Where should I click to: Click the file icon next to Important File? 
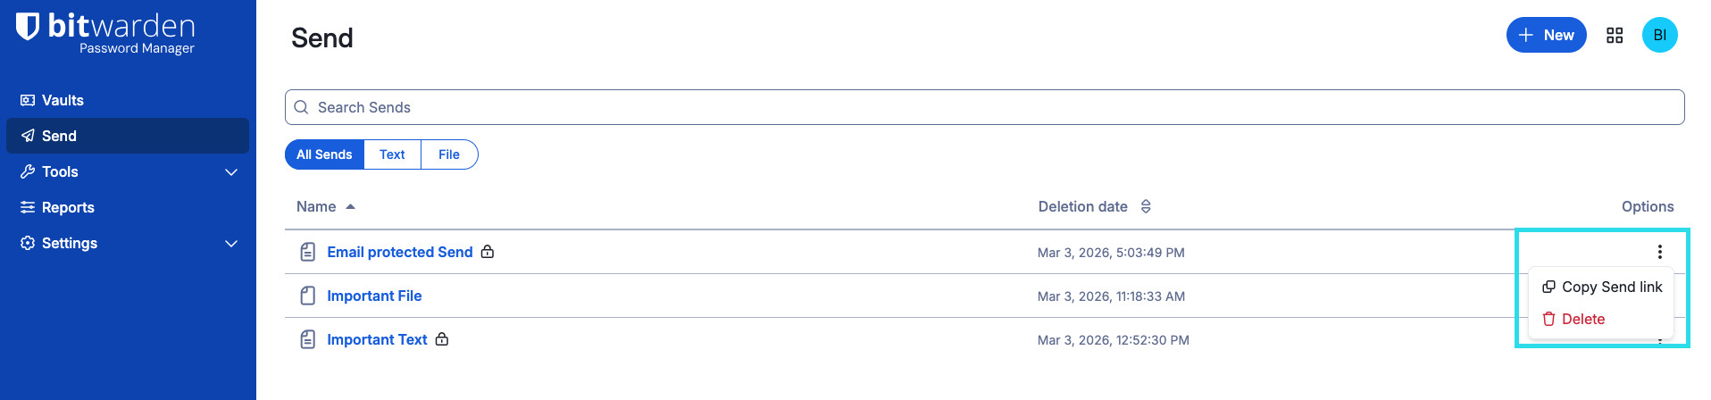click(x=308, y=296)
